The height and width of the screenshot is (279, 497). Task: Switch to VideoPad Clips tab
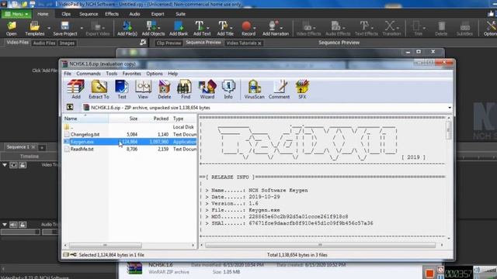[x=66, y=14]
